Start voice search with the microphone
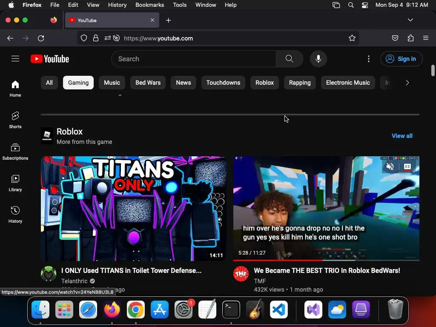Viewport: 436px width, 327px height. click(x=318, y=59)
